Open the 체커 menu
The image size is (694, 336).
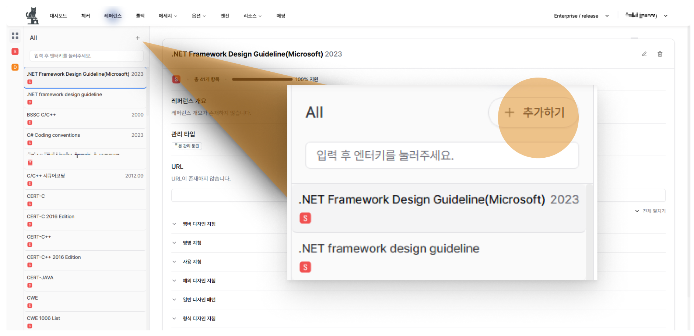86,16
